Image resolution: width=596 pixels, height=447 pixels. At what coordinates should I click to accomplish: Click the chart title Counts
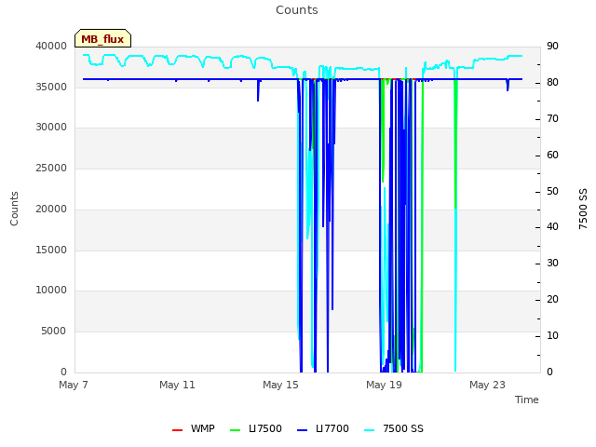pos(297,10)
